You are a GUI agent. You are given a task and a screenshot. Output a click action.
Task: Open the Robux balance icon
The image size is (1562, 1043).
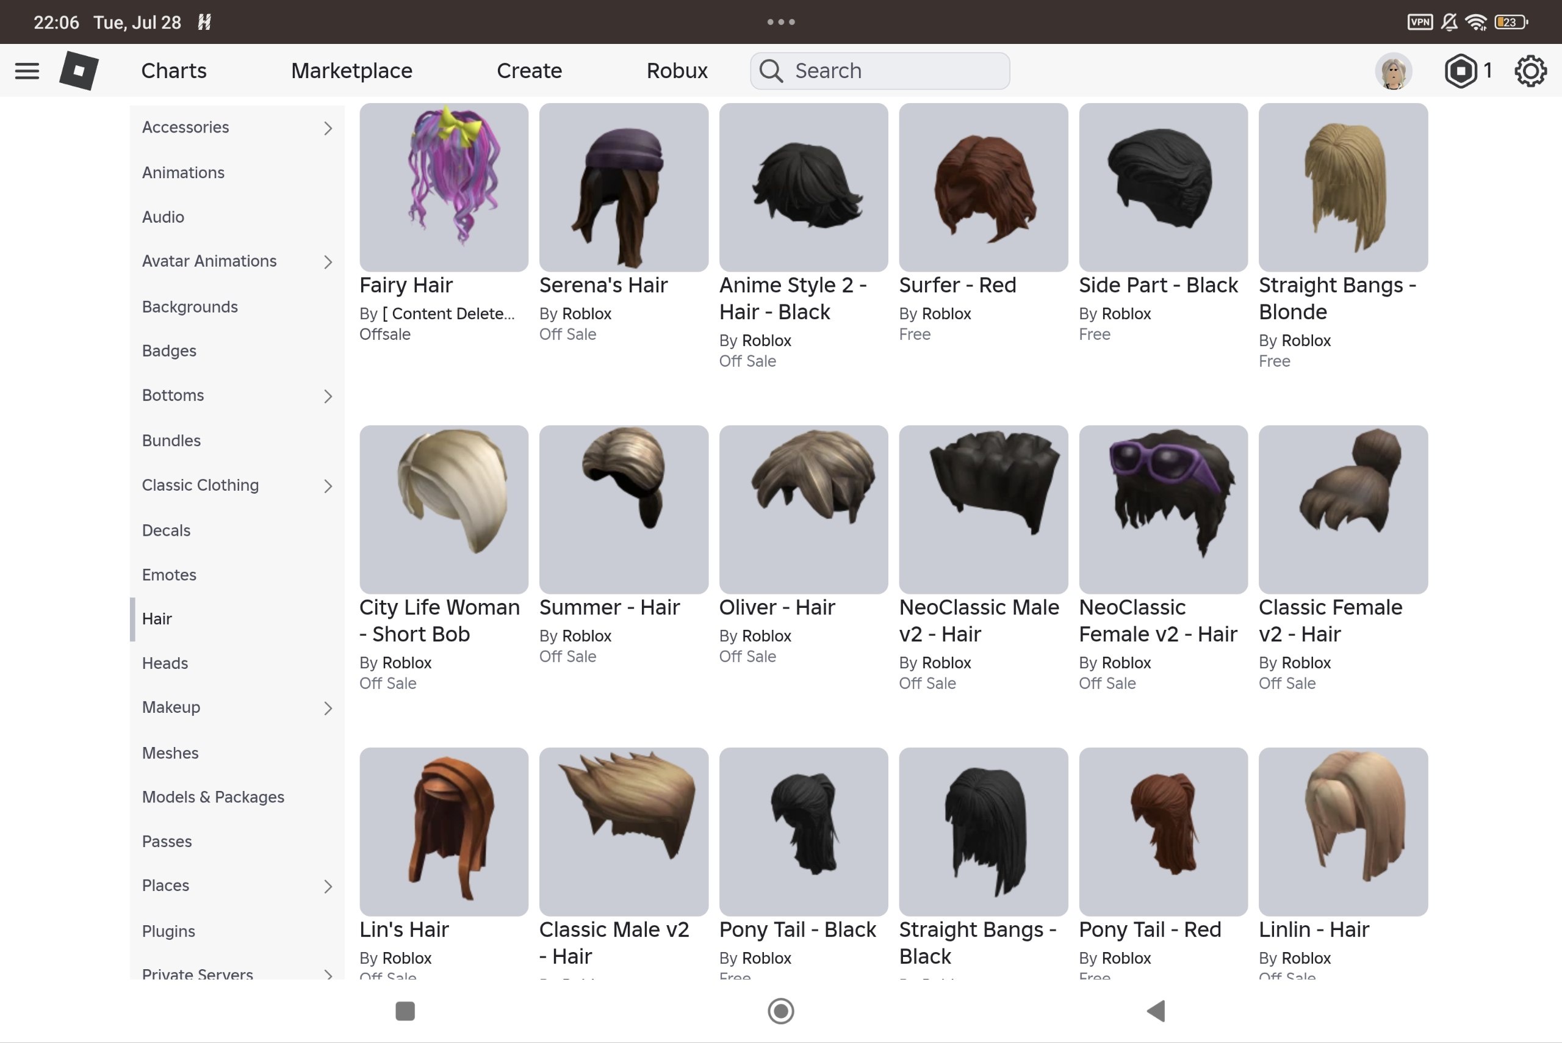click(x=1460, y=71)
